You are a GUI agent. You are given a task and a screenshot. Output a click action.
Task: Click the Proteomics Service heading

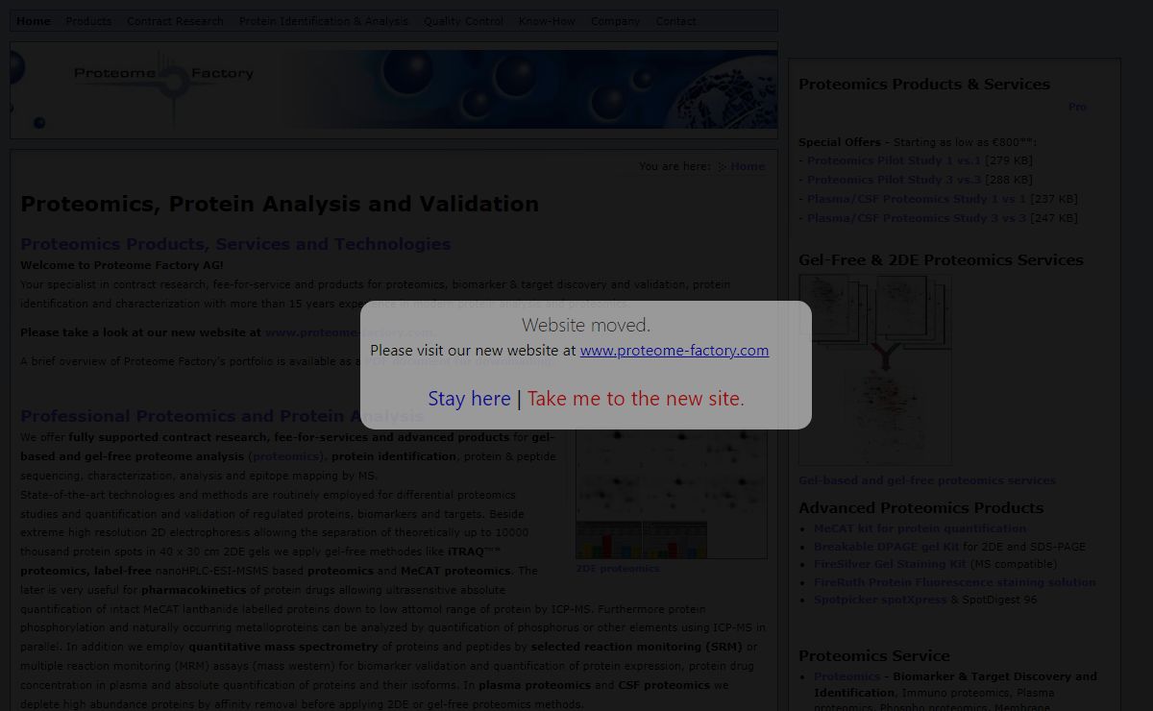[x=874, y=656]
